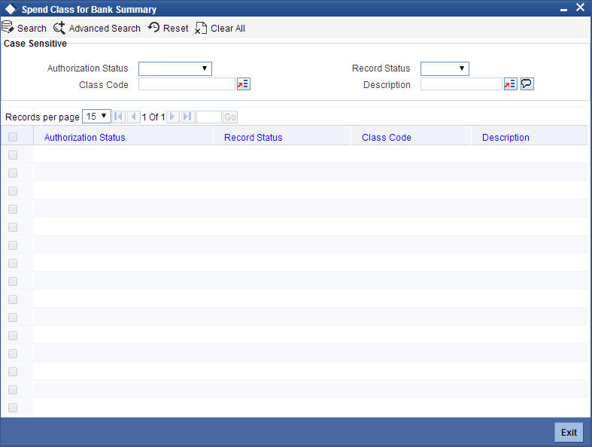
Task: Check the third row checkbox
Action: coord(13,191)
